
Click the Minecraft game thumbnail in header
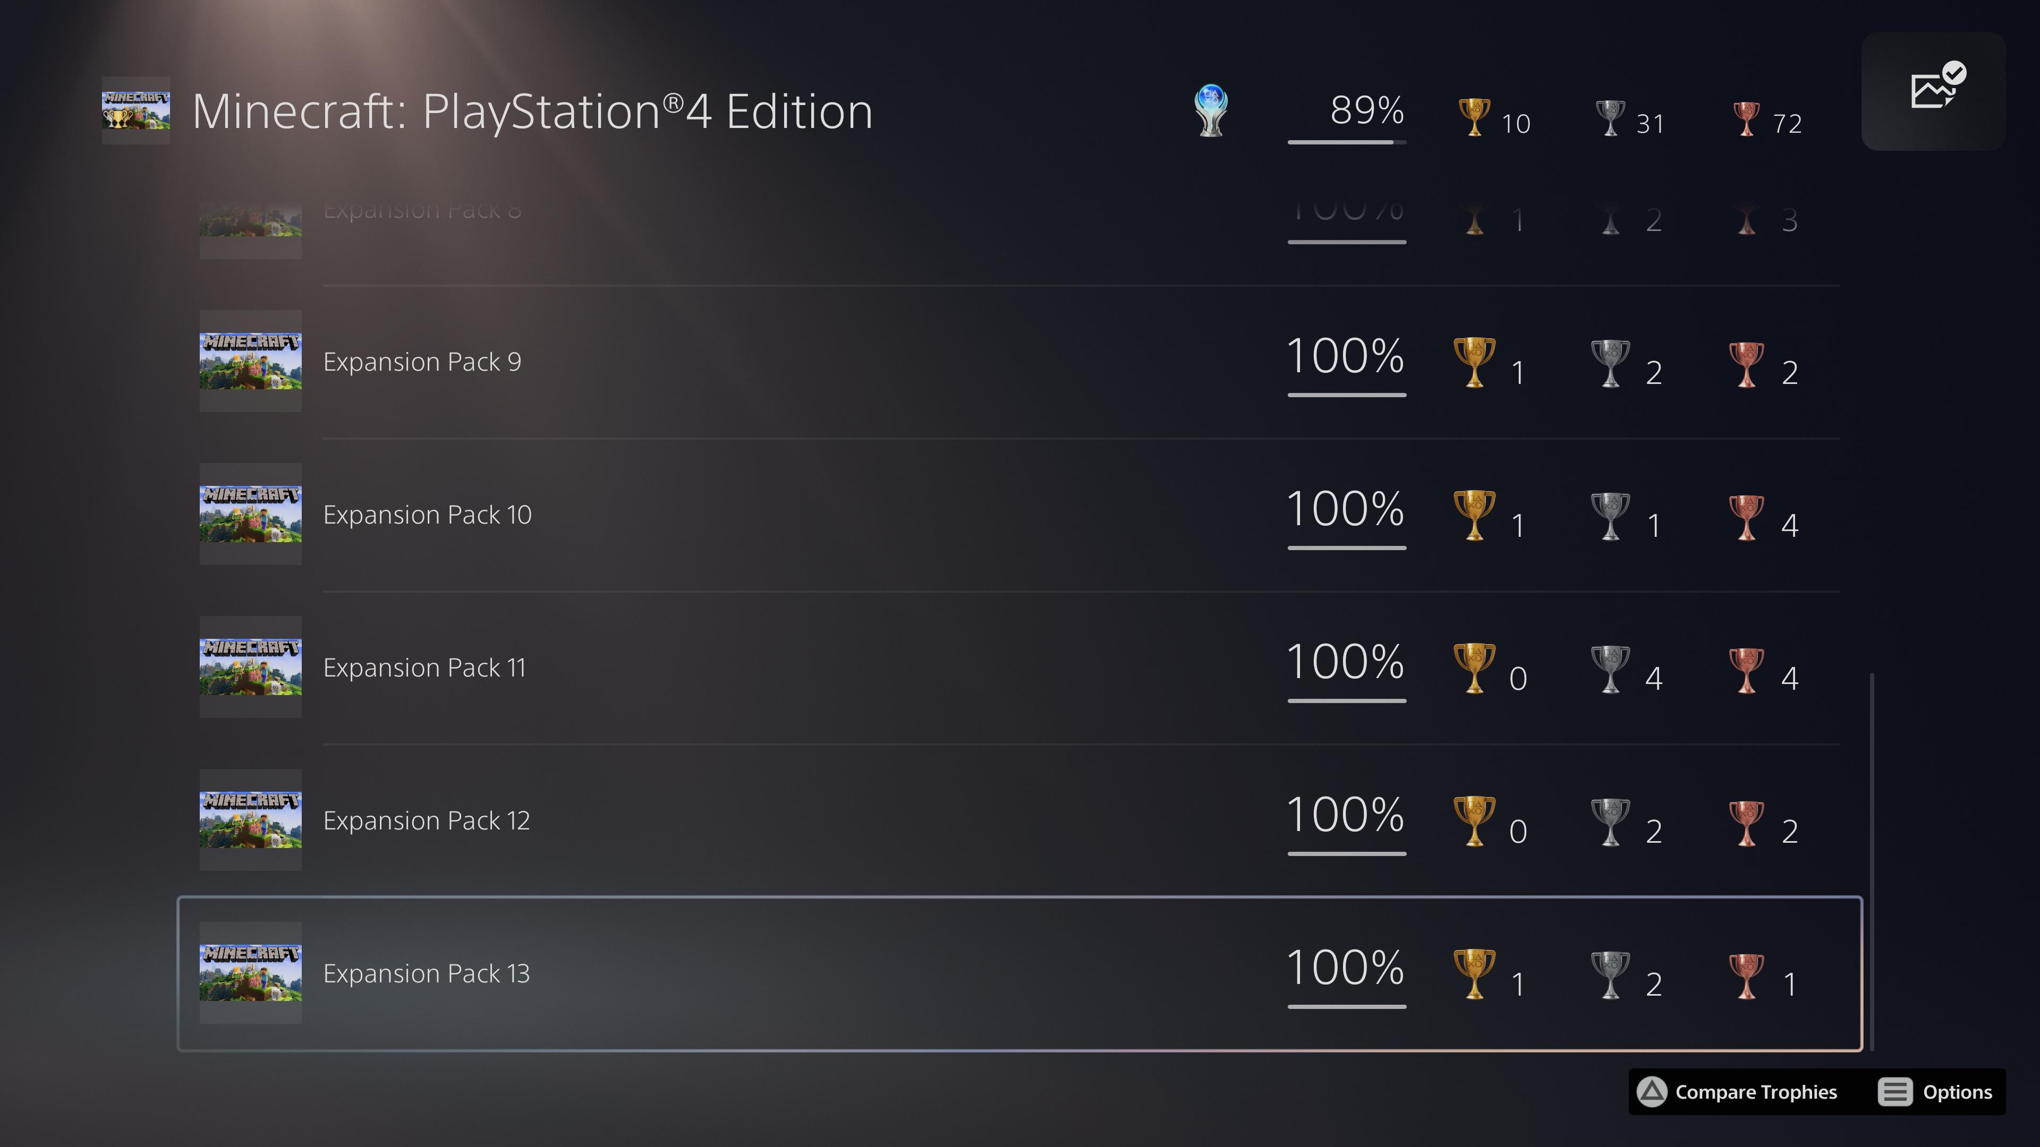pos(135,110)
